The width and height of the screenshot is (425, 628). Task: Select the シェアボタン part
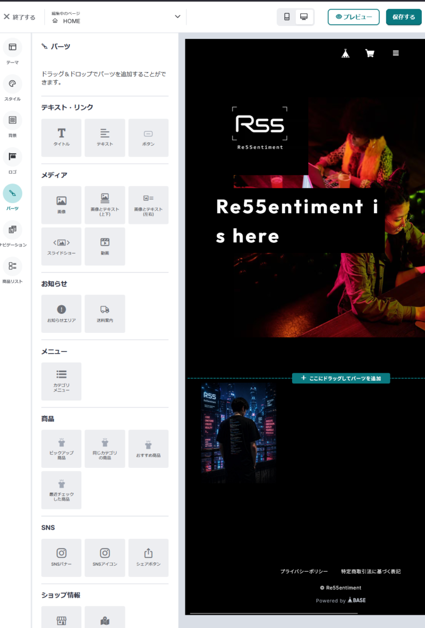click(x=148, y=557)
